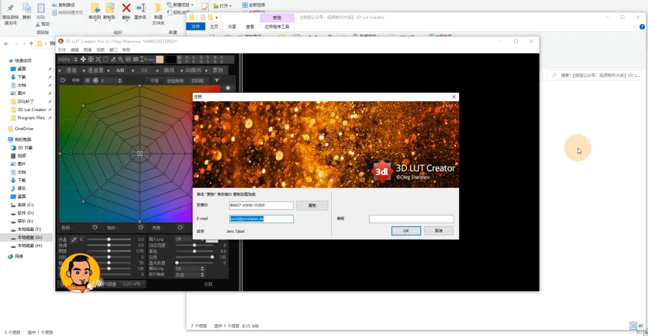
Task: Click the beige foreground color swatch
Action: (x=160, y=59)
